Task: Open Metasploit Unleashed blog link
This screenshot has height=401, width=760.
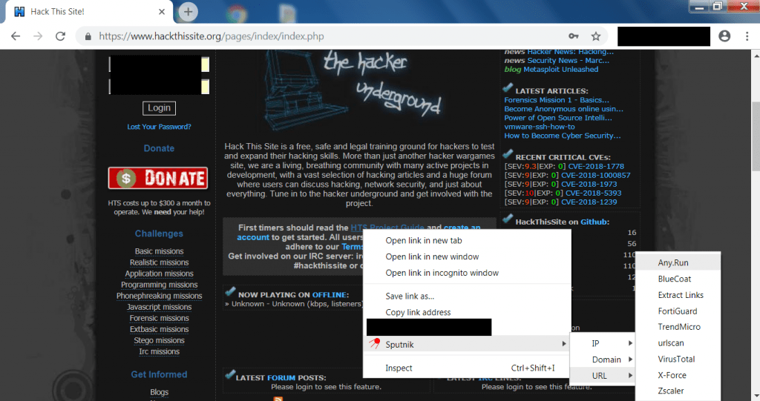Action: click(x=561, y=70)
